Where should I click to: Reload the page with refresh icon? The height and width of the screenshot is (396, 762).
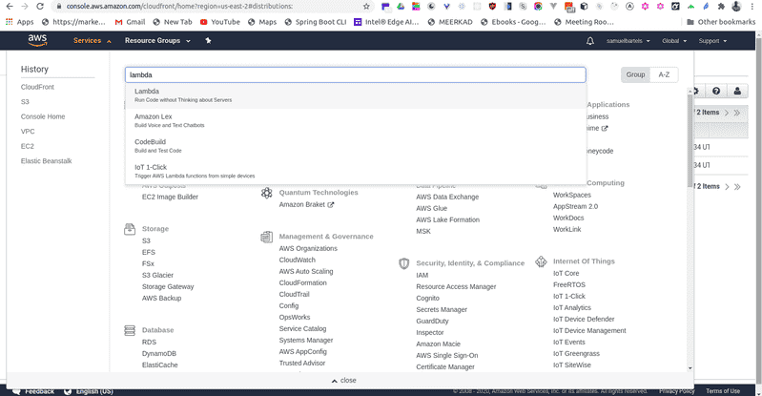40,7
